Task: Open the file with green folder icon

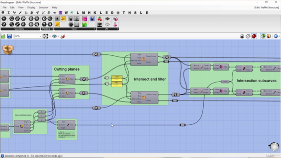Action: pyautogui.click(x=3, y=36)
